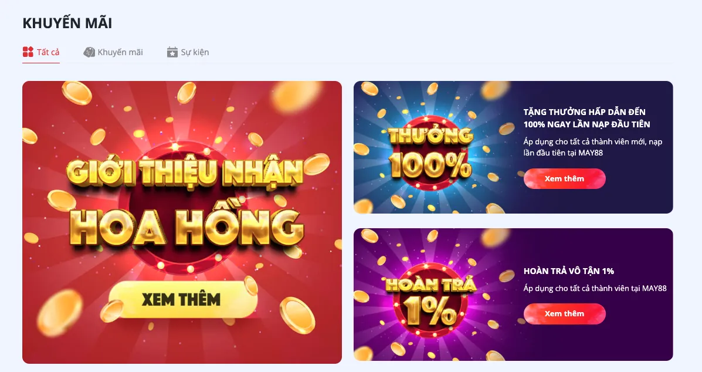
Task: Click the golden 1% number in the purple card
Action: pos(430,310)
